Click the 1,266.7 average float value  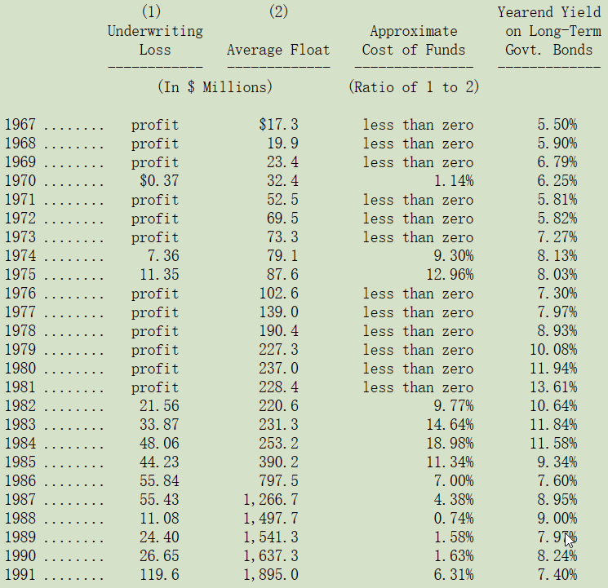point(271,499)
